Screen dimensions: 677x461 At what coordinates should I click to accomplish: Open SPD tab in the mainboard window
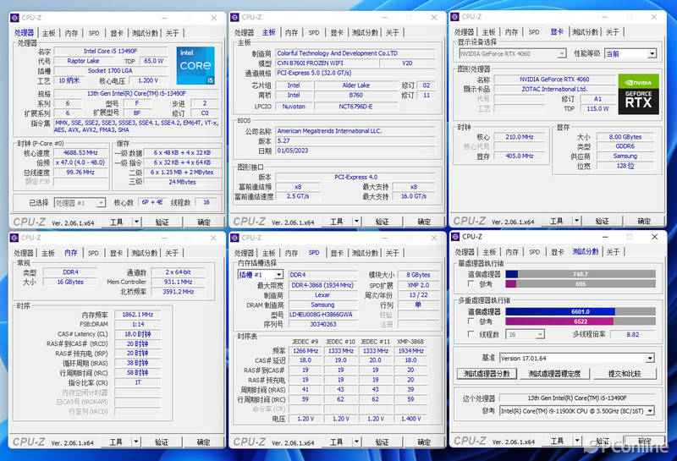pyautogui.click(x=314, y=33)
